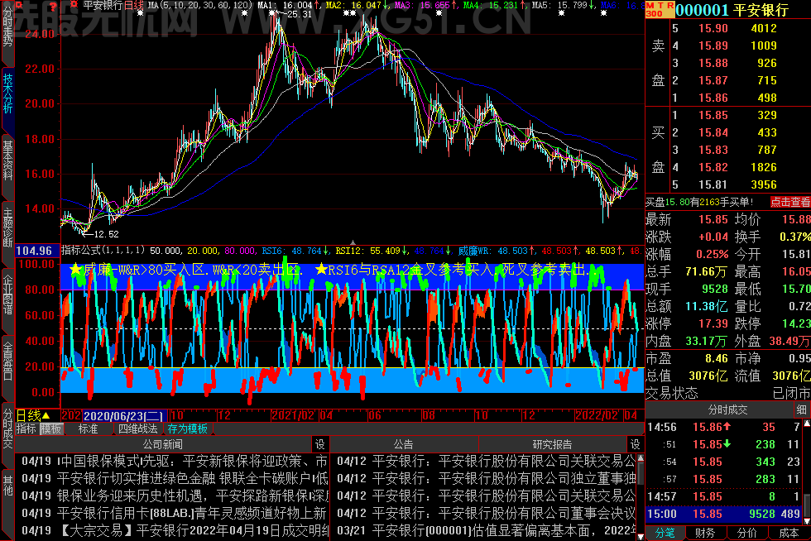The height and width of the screenshot is (541, 811).
Task: Click the 104.96 value box left of indicator
Action: [34, 251]
